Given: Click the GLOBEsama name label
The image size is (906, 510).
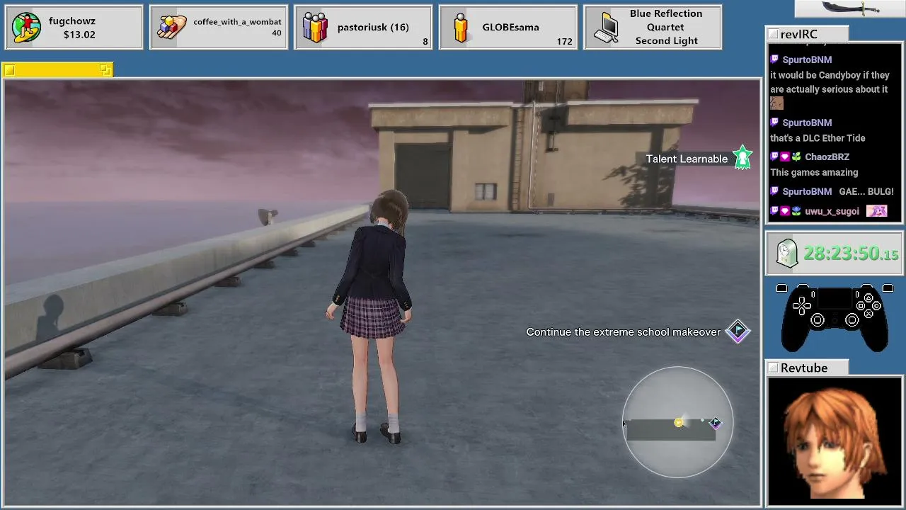Looking at the screenshot, I should point(510,28).
